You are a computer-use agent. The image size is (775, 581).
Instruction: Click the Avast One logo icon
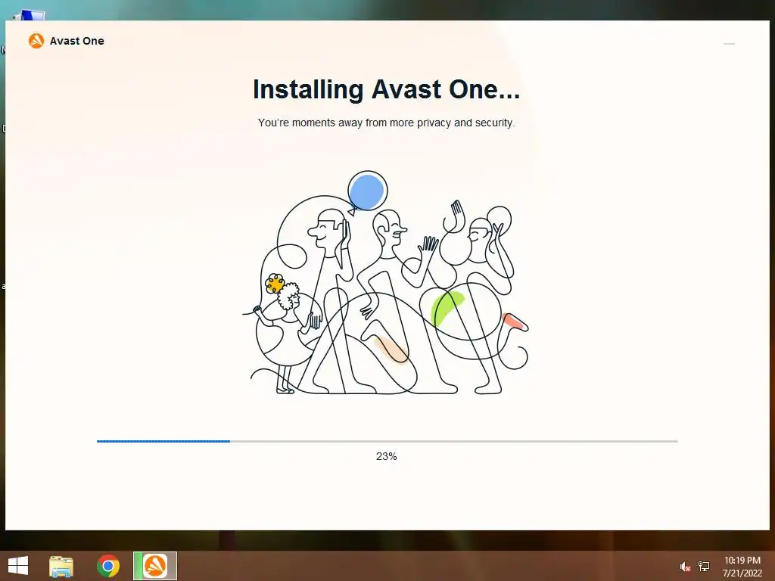tap(36, 41)
